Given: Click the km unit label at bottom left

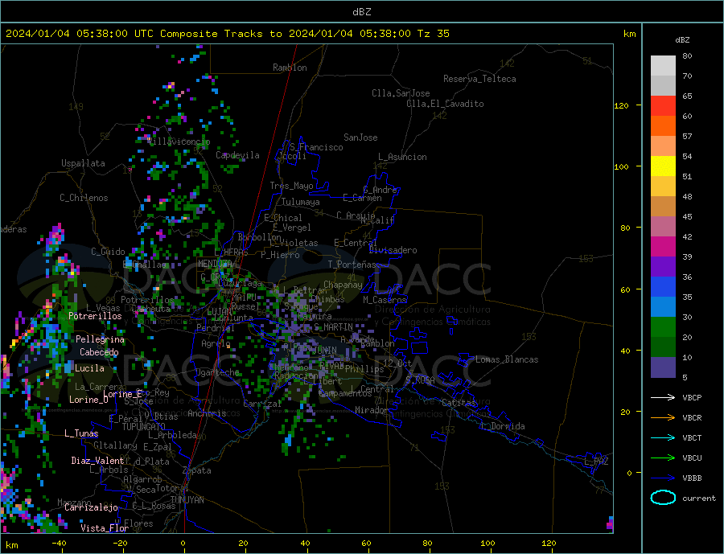Looking at the screenshot, I should pyautogui.click(x=12, y=545).
